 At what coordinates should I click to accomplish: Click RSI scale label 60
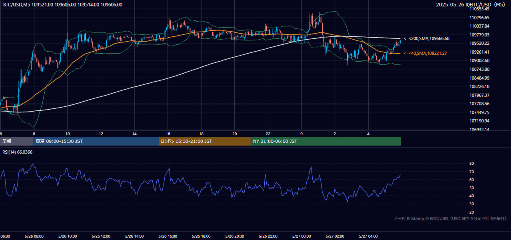coord(471,180)
